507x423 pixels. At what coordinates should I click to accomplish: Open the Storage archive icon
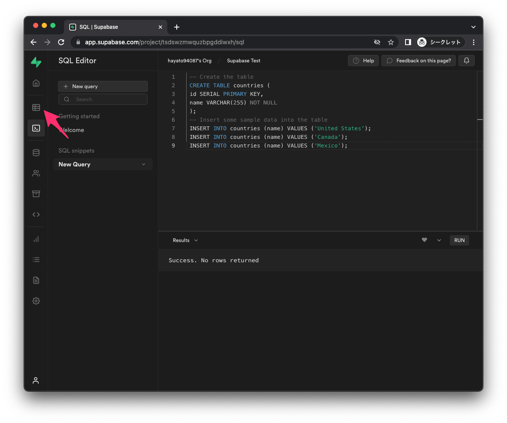tap(36, 194)
